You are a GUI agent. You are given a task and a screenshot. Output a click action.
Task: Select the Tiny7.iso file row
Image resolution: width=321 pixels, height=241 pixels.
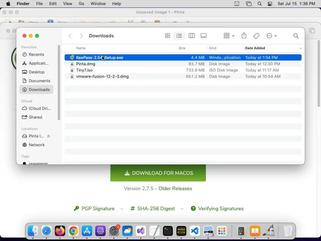183,70
